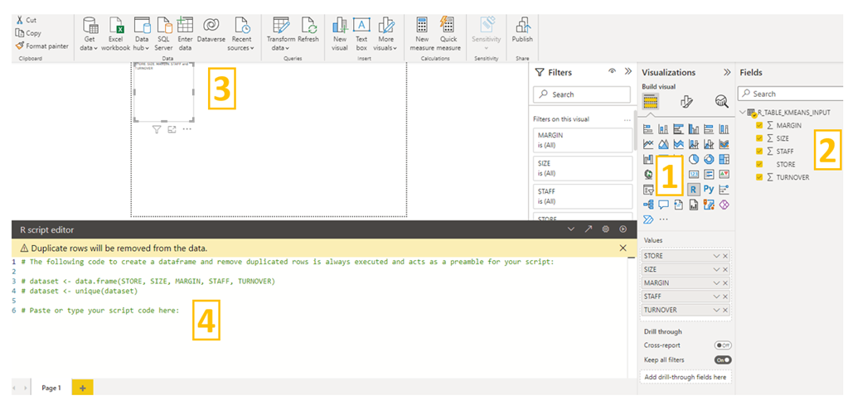Open the SIZE value field dropdown
The image size is (848, 410).
716,269
